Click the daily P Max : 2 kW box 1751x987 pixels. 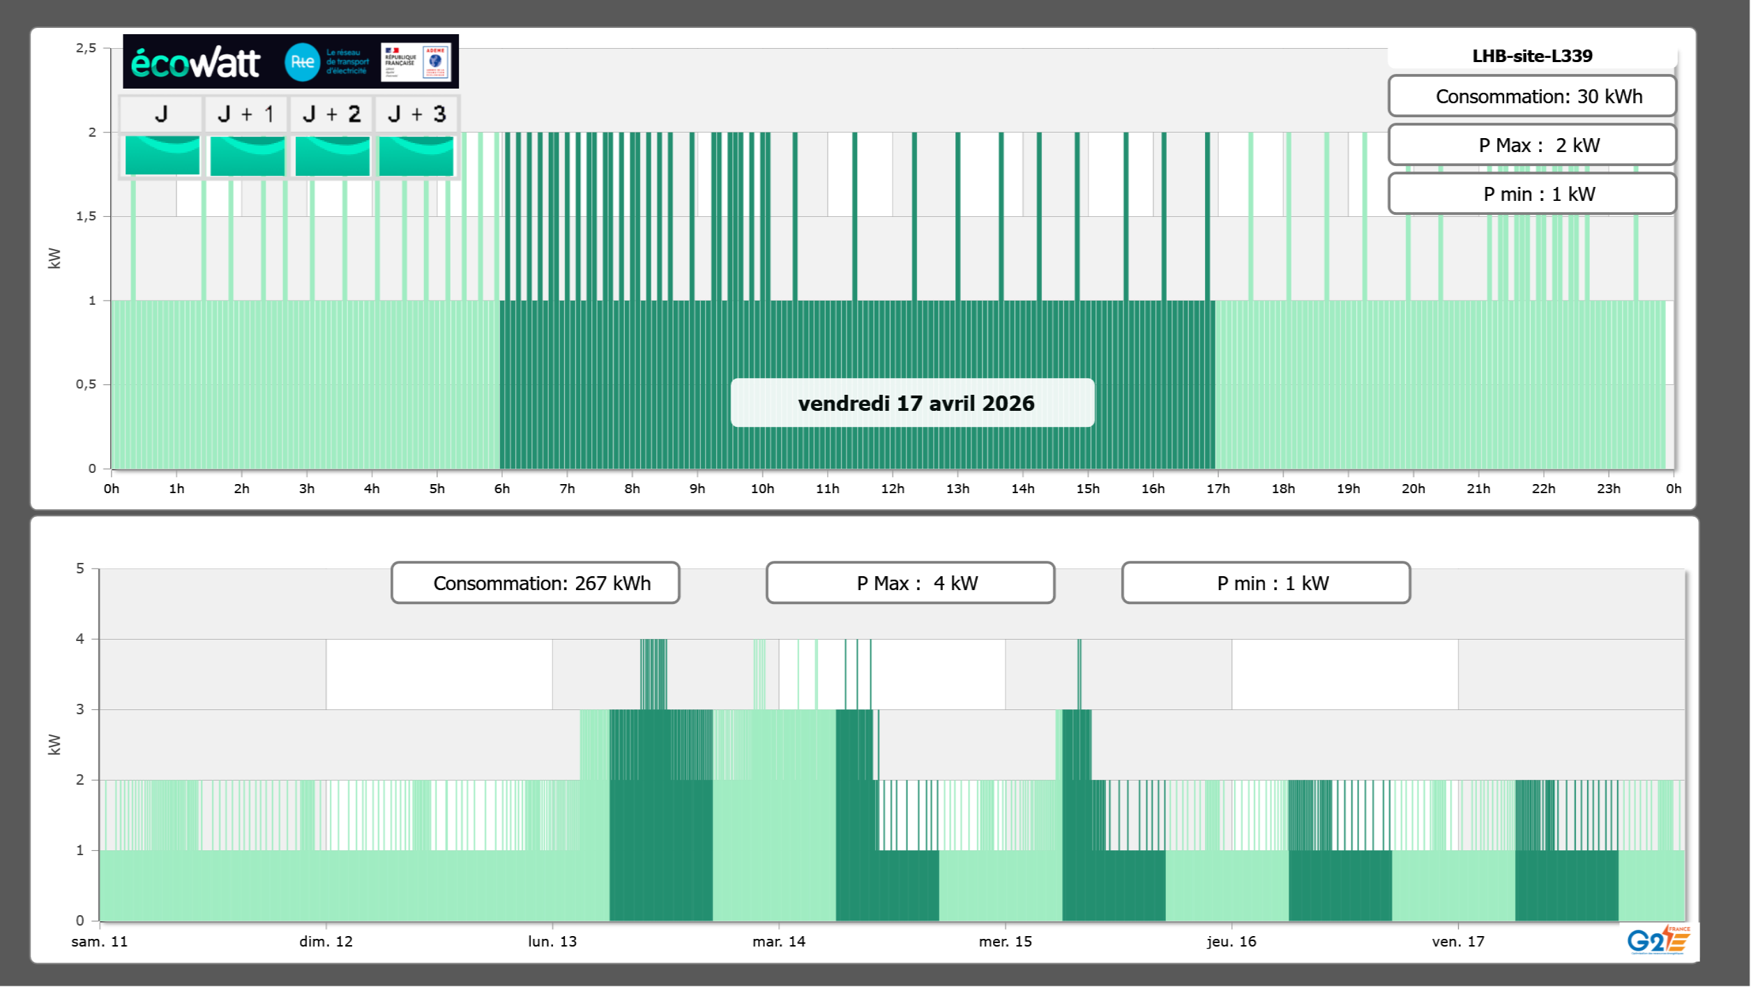[1531, 145]
